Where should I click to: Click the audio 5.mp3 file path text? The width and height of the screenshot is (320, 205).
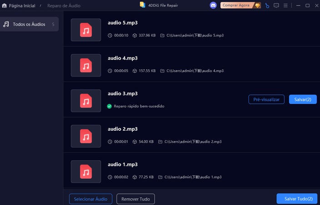195,36
